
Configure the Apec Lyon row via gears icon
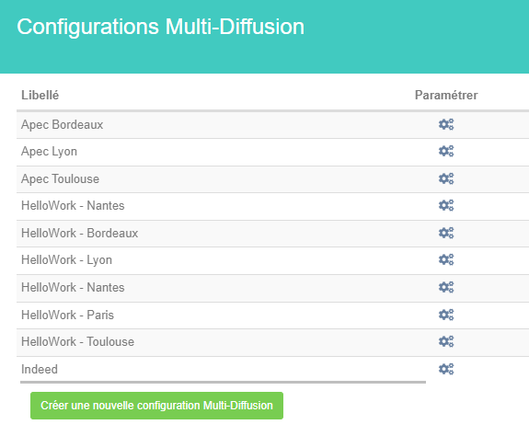click(x=446, y=151)
